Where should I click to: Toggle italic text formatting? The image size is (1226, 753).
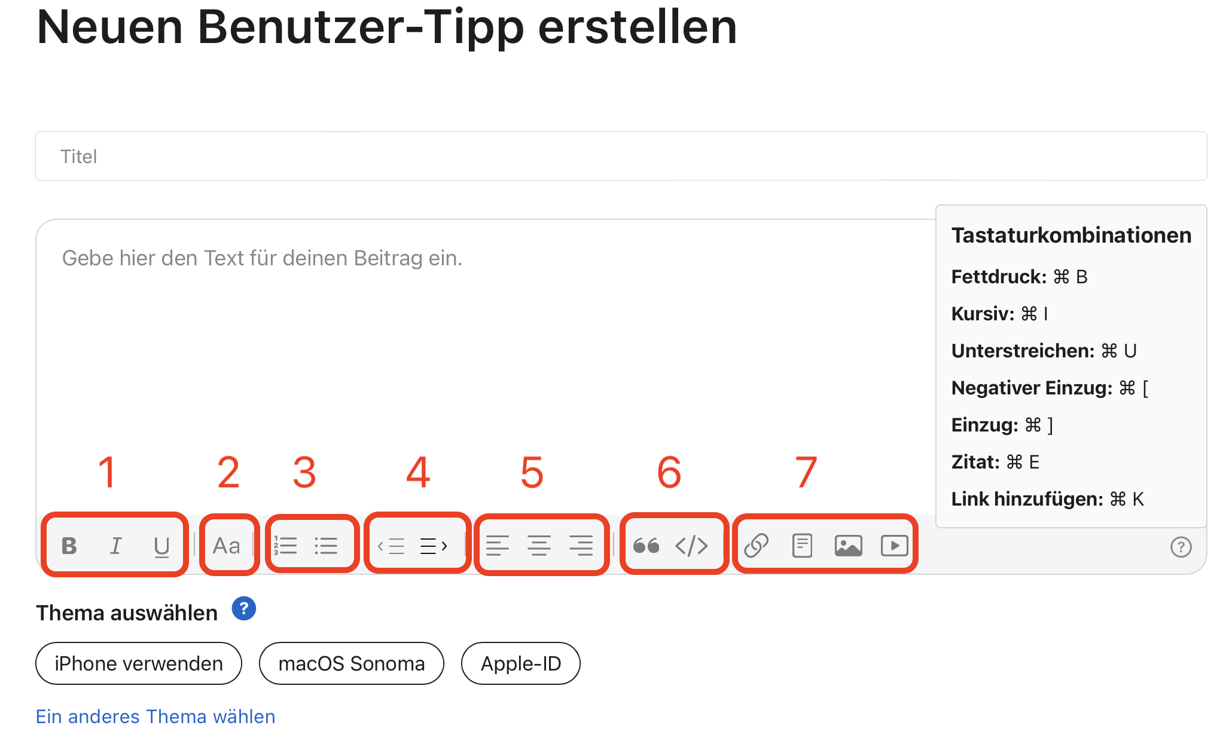(115, 546)
